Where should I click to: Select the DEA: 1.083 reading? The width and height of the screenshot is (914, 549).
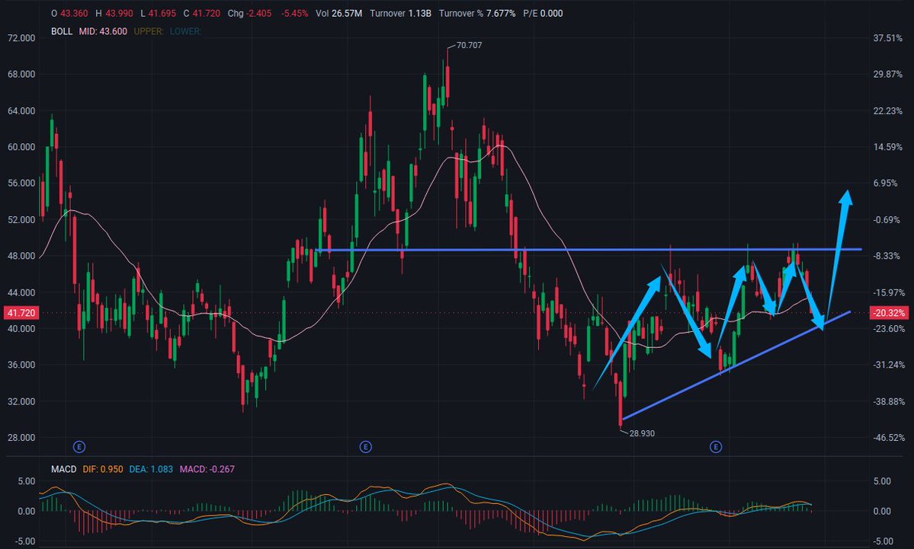click(x=151, y=469)
